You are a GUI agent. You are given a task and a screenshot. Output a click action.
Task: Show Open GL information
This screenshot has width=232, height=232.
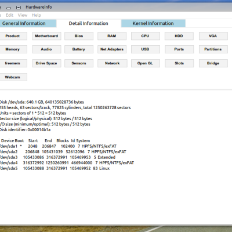tap(146, 63)
